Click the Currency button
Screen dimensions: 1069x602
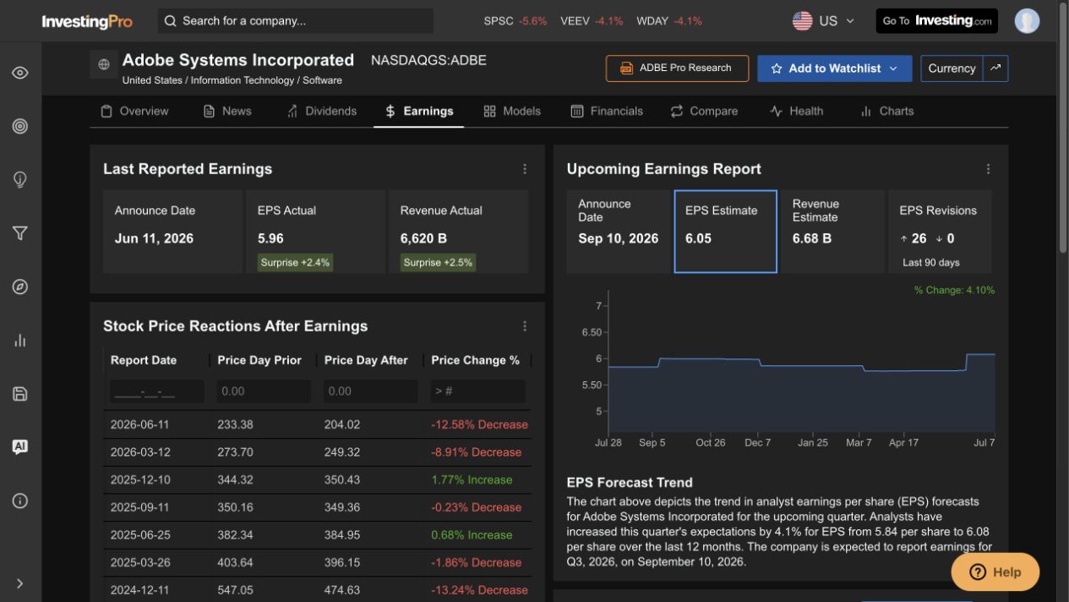pos(952,68)
